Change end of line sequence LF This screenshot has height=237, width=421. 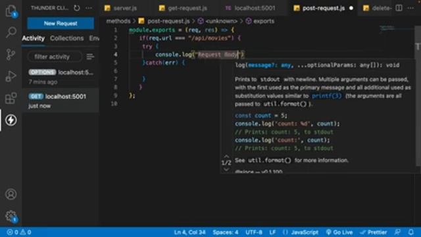[272, 232]
